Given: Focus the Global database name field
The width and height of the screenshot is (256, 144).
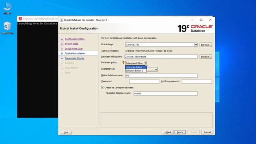Looking at the screenshot, I should (x=161, y=76).
